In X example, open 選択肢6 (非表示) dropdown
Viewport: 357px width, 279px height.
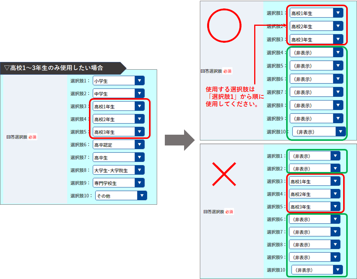pos(315,219)
